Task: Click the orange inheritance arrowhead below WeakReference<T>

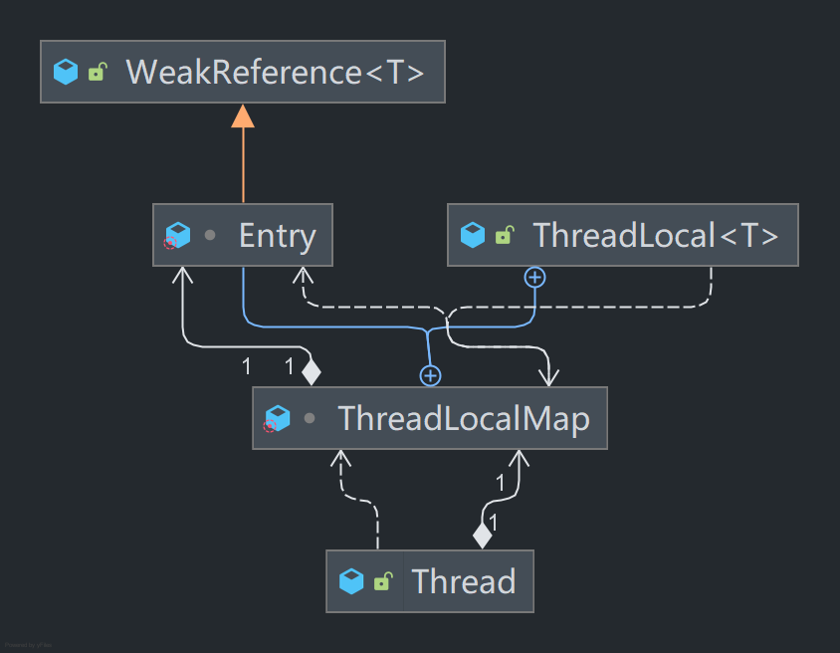Action: pos(243,115)
